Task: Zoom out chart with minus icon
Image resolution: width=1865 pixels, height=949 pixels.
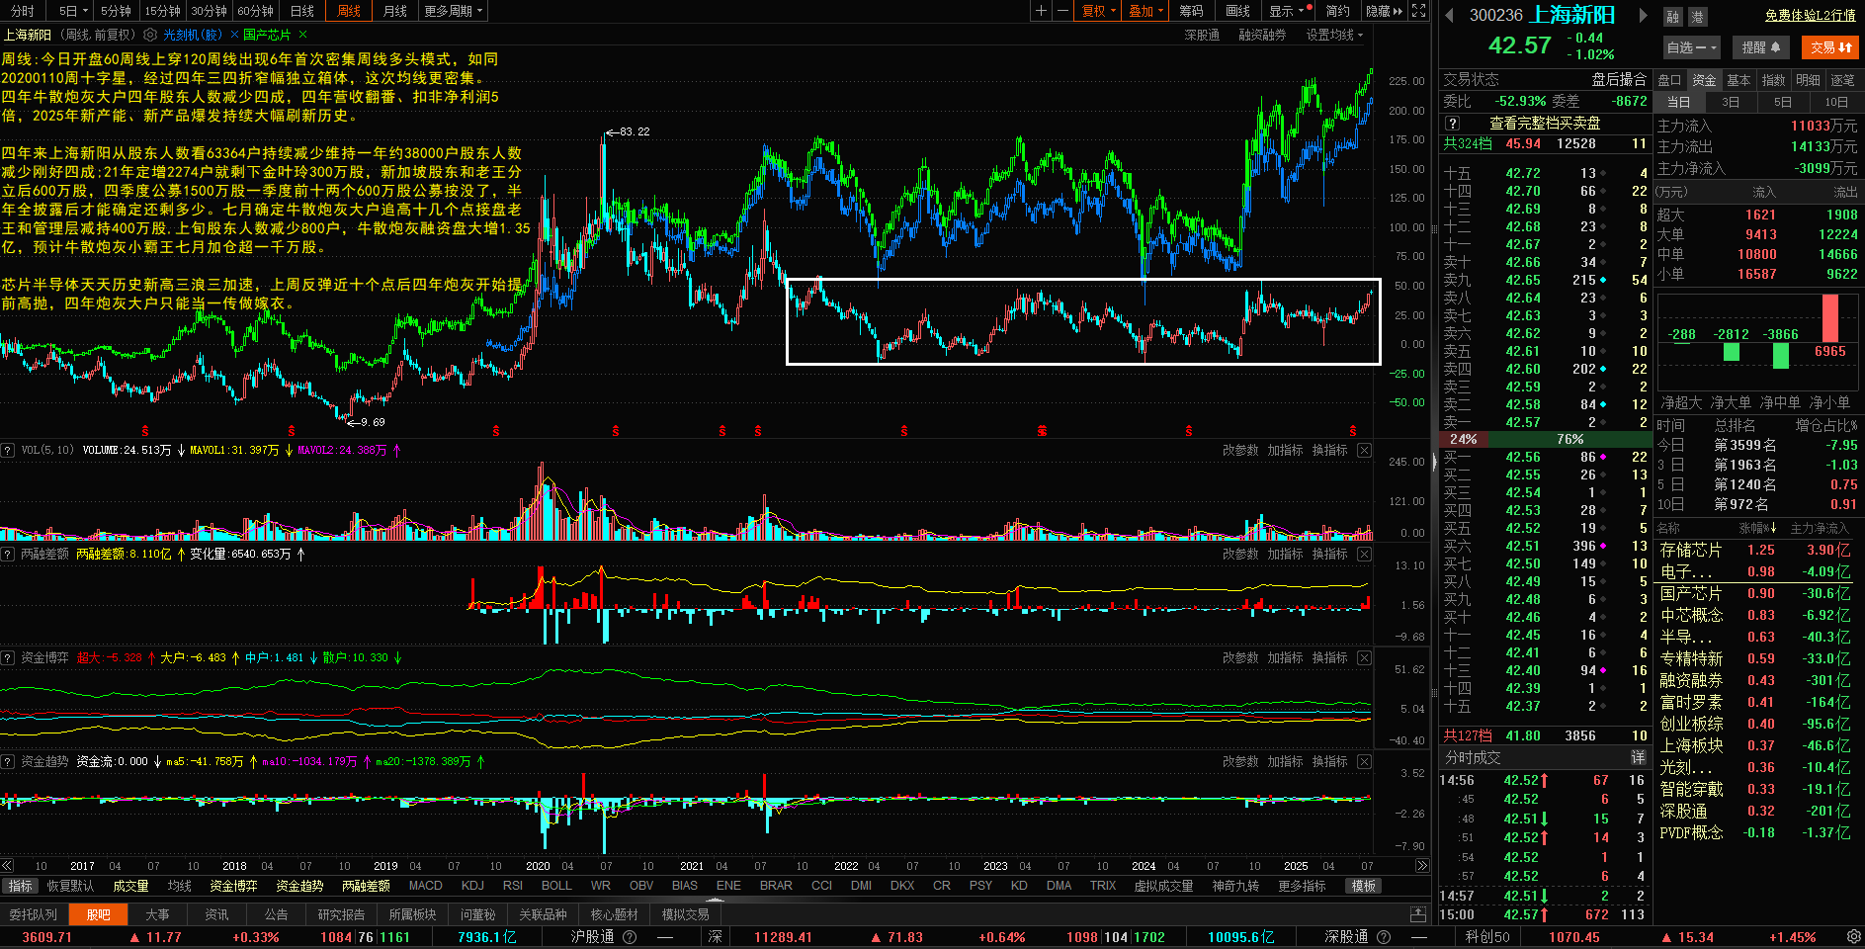Action: [1062, 11]
